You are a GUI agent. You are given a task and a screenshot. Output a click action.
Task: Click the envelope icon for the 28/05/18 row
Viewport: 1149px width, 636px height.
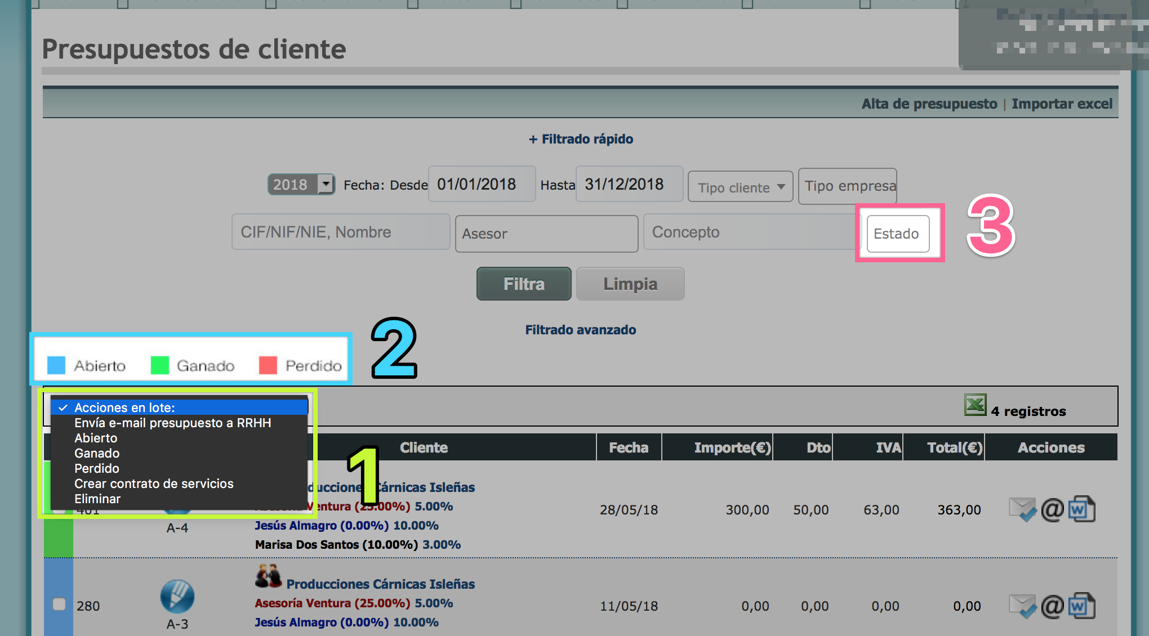point(1022,509)
